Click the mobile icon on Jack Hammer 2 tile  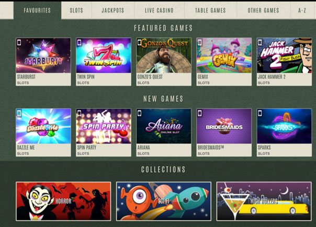260,42
